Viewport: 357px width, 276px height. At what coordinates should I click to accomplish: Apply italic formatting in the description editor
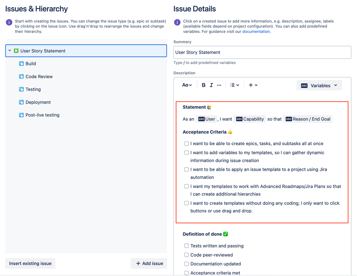(x=211, y=85)
